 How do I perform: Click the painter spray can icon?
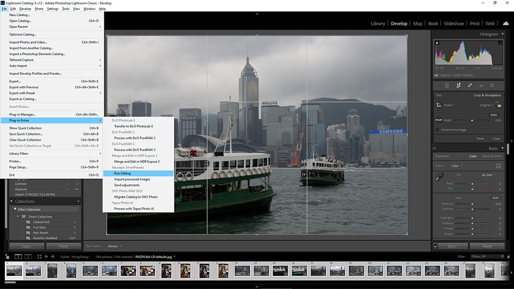point(7,257)
